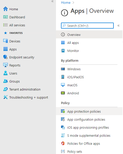Click the breadcrumb chevron after Home
The width and height of the screenshot is (123, 154).
click(73, 3)
